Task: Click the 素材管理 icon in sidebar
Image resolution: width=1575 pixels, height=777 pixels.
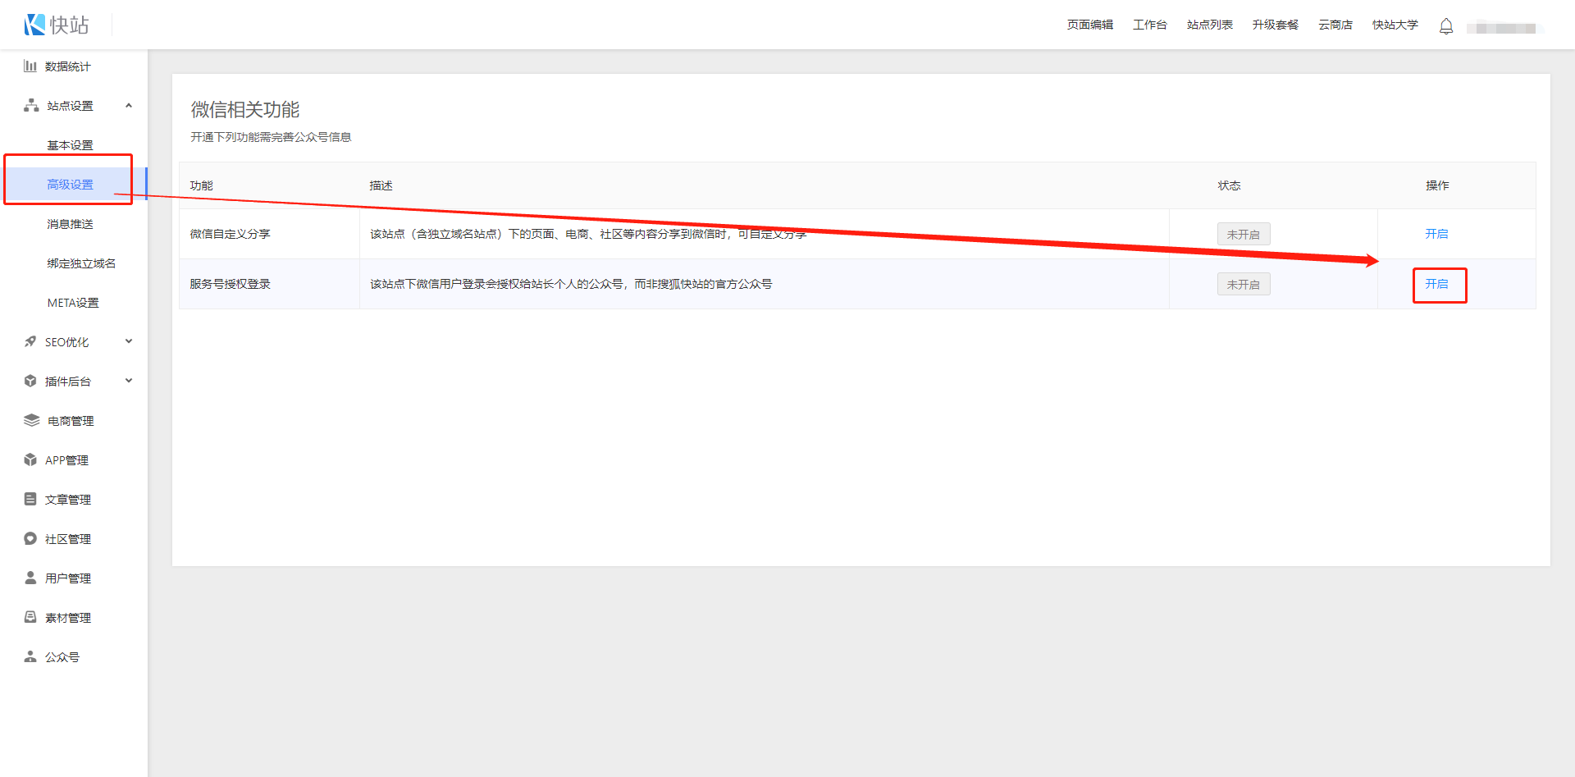Action: click(30, 617)
